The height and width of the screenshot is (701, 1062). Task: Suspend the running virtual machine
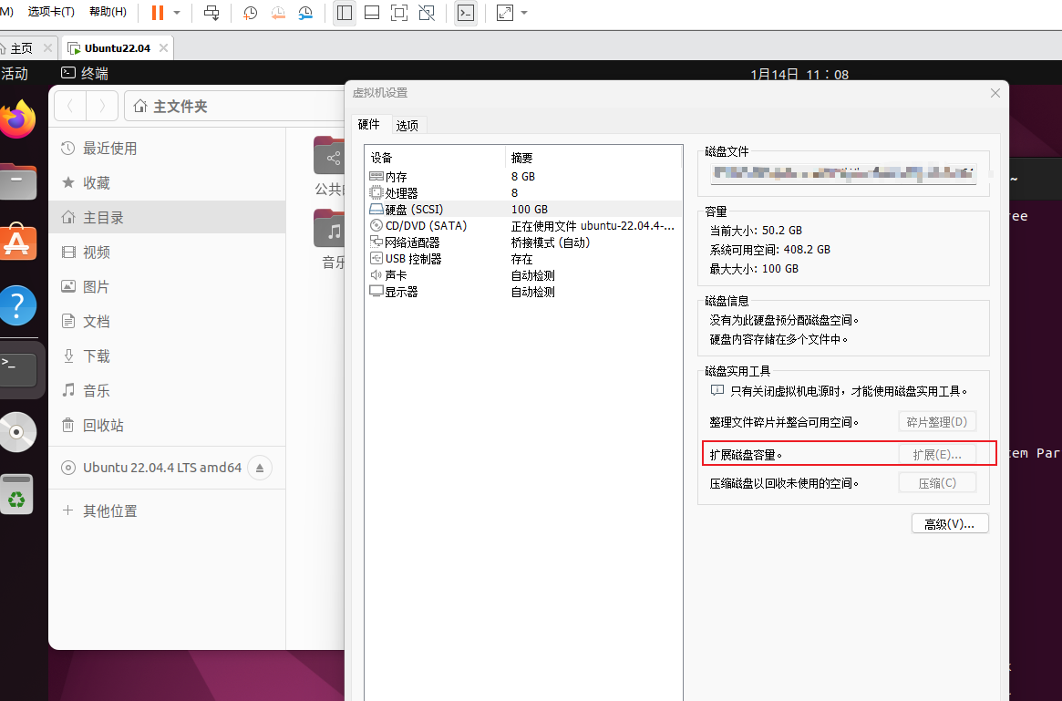point(157,12)
